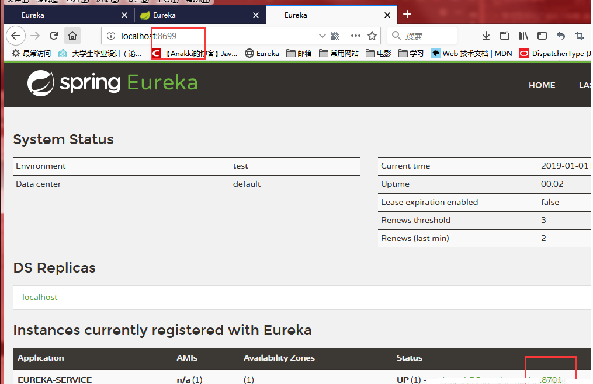Click the localhost DS replica link
Image resolution: width=593 pixels, height=384 pixels.
click(x=40, y=298)
